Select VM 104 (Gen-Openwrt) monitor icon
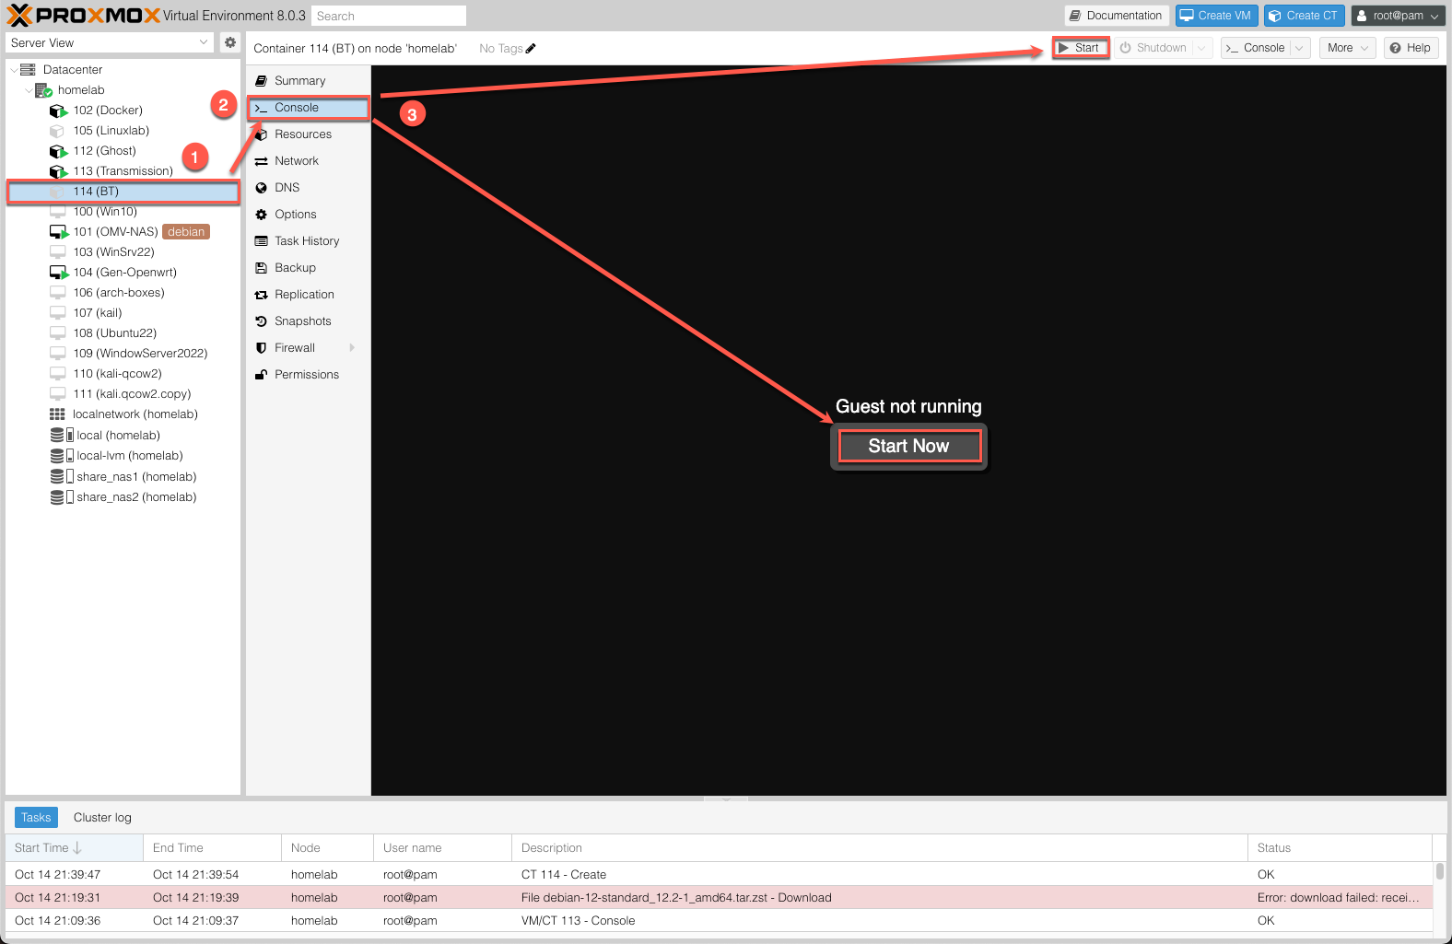This screenshot has height=944, width=1452. [58, 273]
